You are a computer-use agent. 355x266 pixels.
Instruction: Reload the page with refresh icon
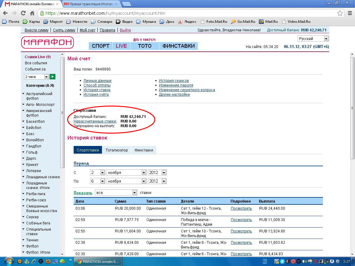[23, 13]
